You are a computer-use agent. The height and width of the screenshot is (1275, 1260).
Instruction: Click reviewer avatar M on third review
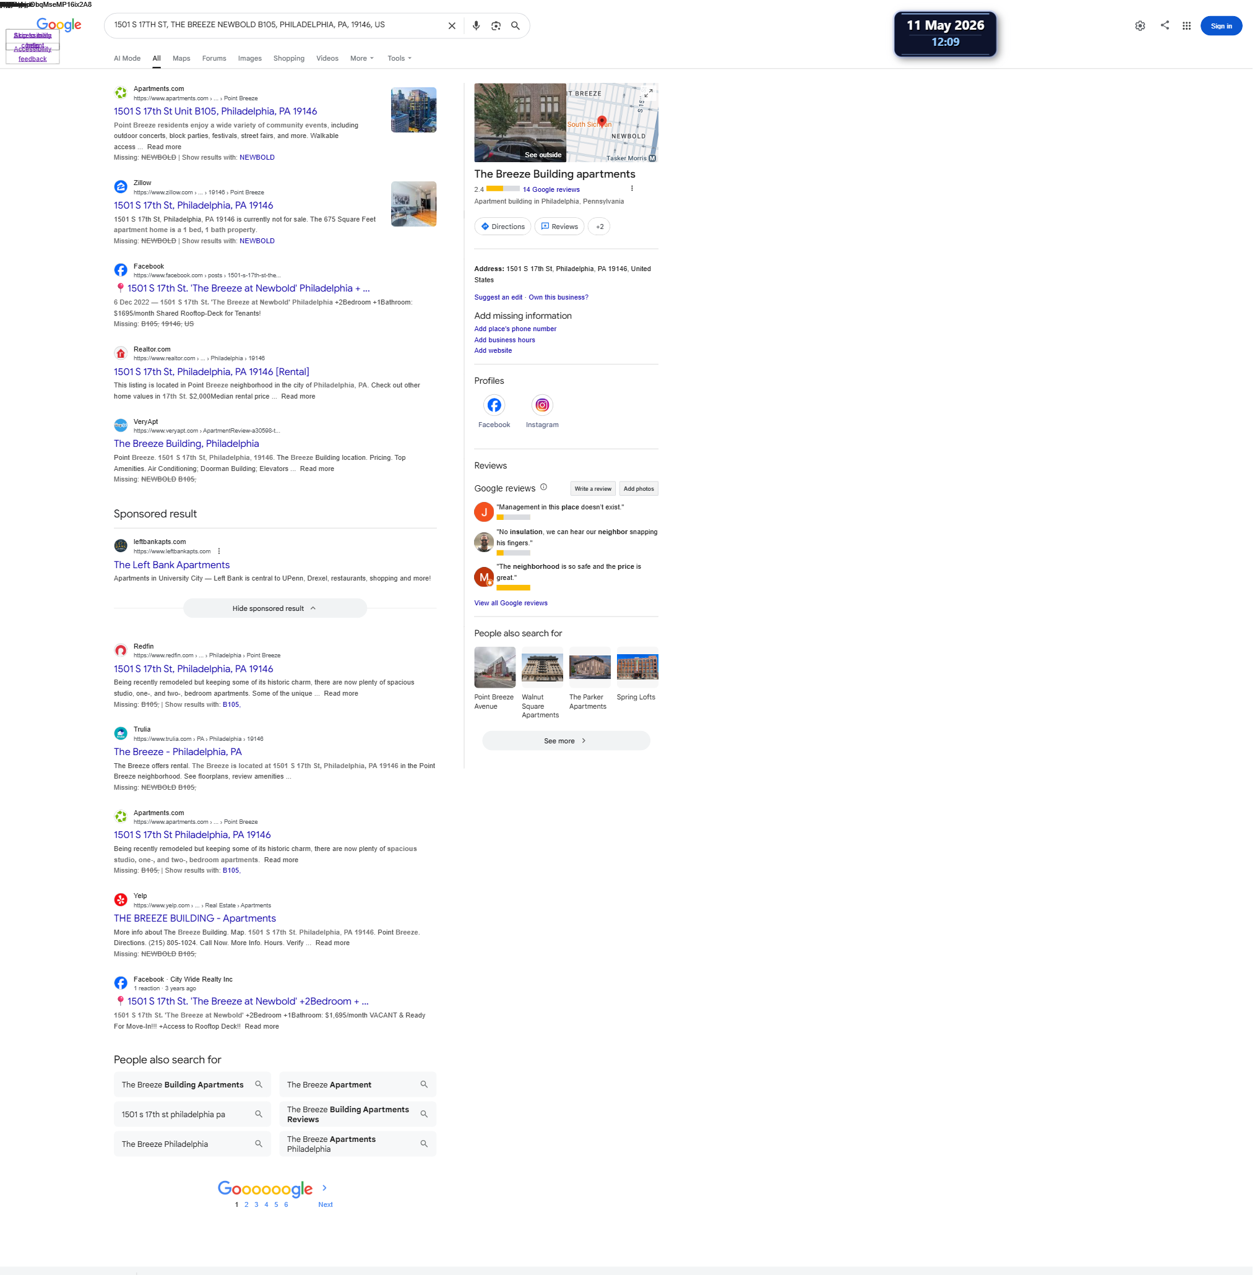click(484, 577)
